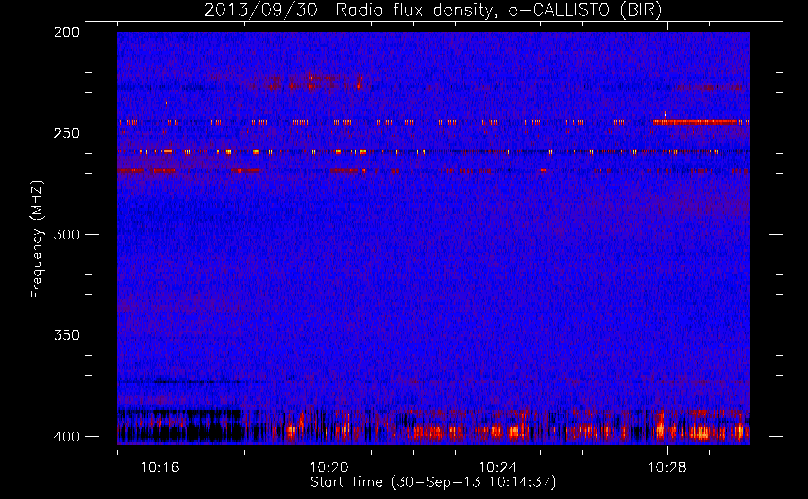Click the 10:28 time tick label
808x499 pixels.
point(667,467)
